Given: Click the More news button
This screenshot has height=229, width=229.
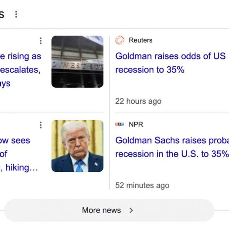Looking at the screenshot, I should click(x=109, y=210).
